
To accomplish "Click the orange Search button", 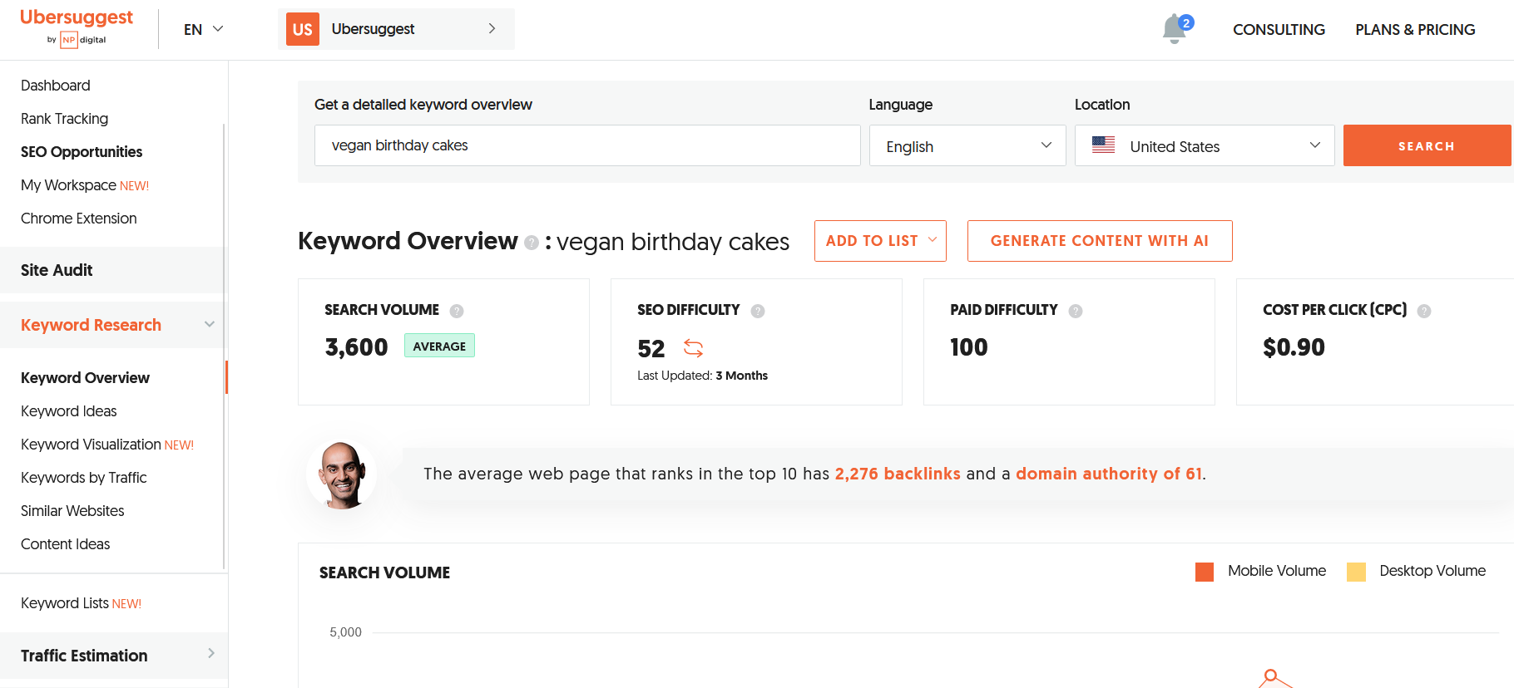I will click(x=1427, y=145).
